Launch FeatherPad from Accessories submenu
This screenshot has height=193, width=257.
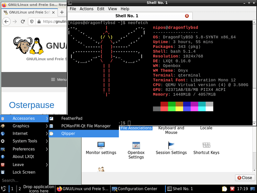[84, 118]
